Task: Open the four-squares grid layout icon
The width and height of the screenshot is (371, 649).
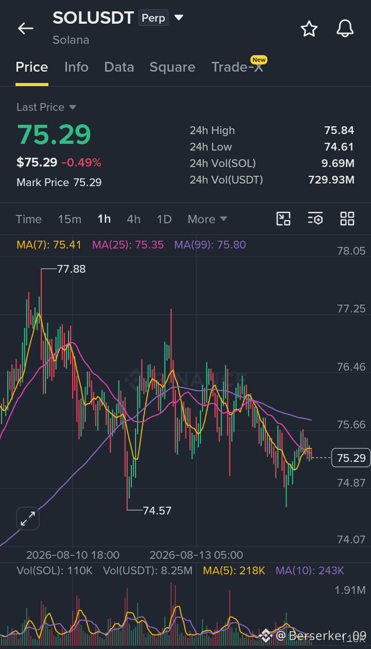Action: coord(347,219)
